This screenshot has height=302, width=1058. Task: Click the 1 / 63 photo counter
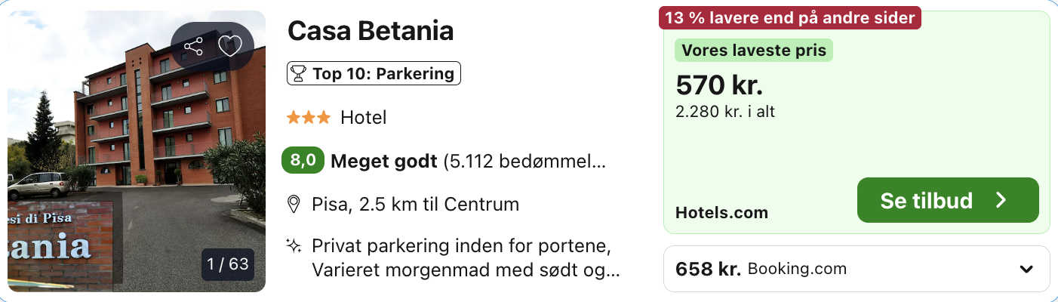pyautogui.click(x=228, y=264)
